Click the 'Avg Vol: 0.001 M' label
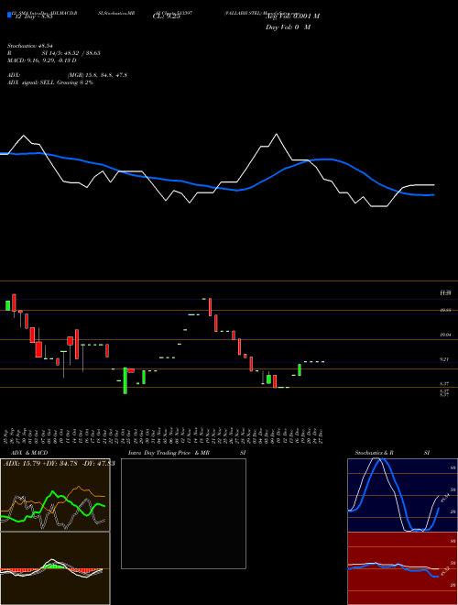Image resolution: width=458 pixels, height=605 pixels. click(292, 16)
